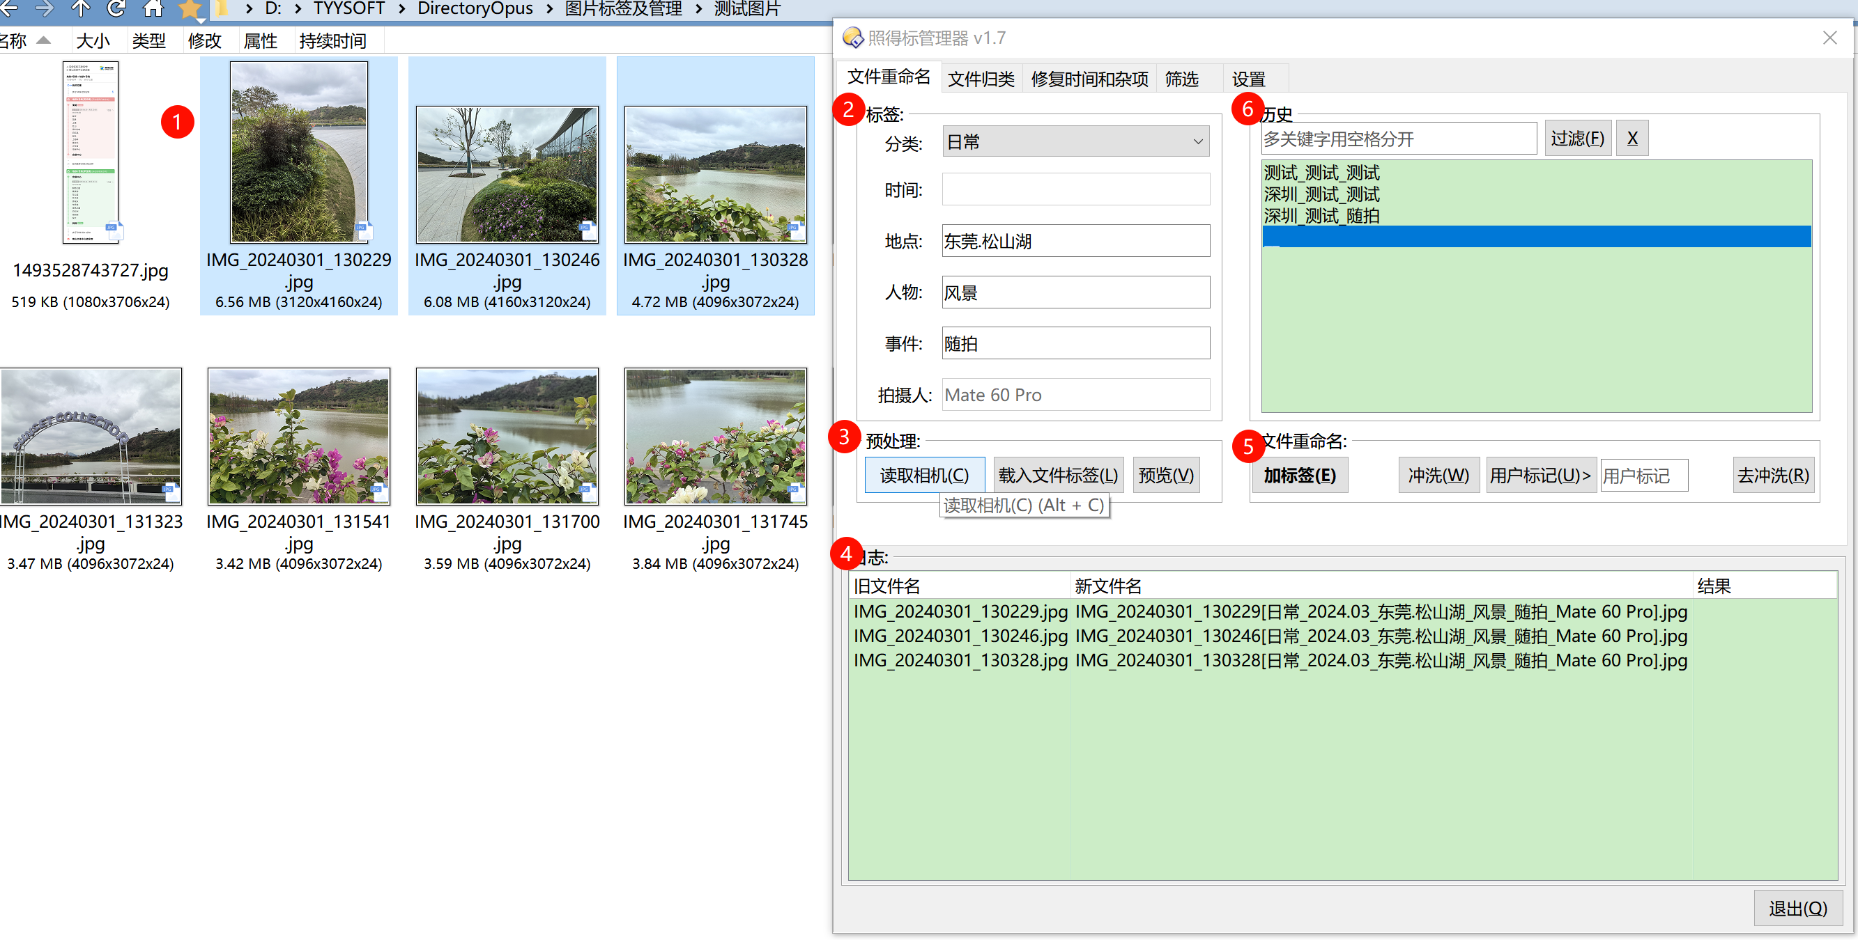Image resolution: width=1858 pixels, height=940 pixels.
Task: Open the 修复时间和杂项 tab
Action: [1089, 79]
